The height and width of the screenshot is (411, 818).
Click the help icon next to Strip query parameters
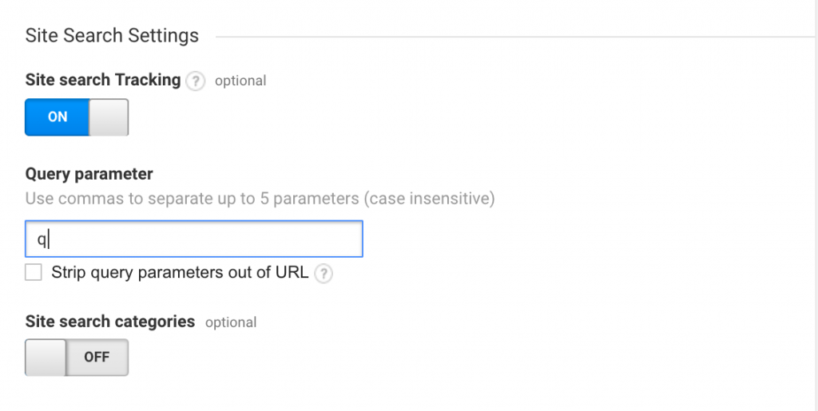pyautogui.click(x=323, y=274)
